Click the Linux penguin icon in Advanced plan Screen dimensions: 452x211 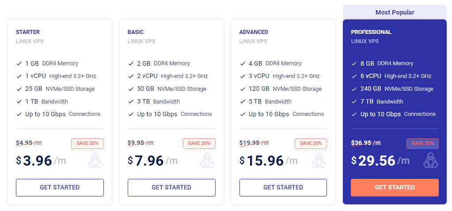[x=319, y=161]
